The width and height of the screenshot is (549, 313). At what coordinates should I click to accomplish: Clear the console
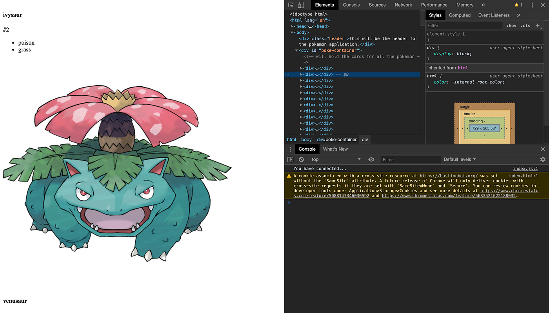coord(301,160)
